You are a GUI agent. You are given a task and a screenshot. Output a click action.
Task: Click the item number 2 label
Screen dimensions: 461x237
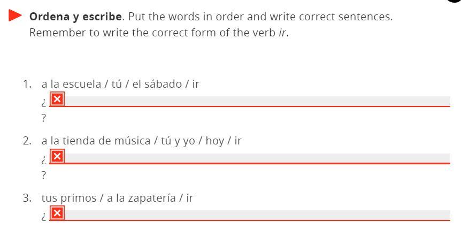[x=27, y=141]
